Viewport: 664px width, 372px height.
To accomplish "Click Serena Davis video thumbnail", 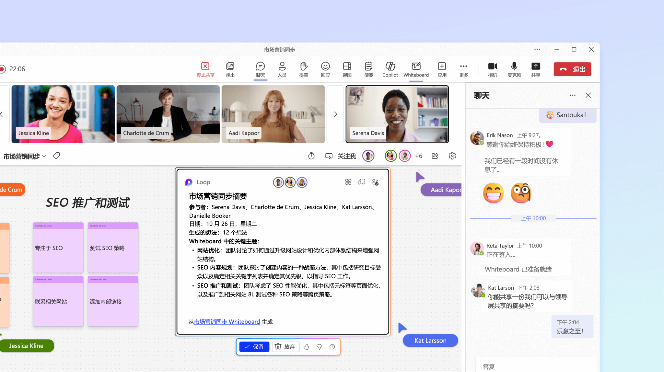I will click(397, 114).
